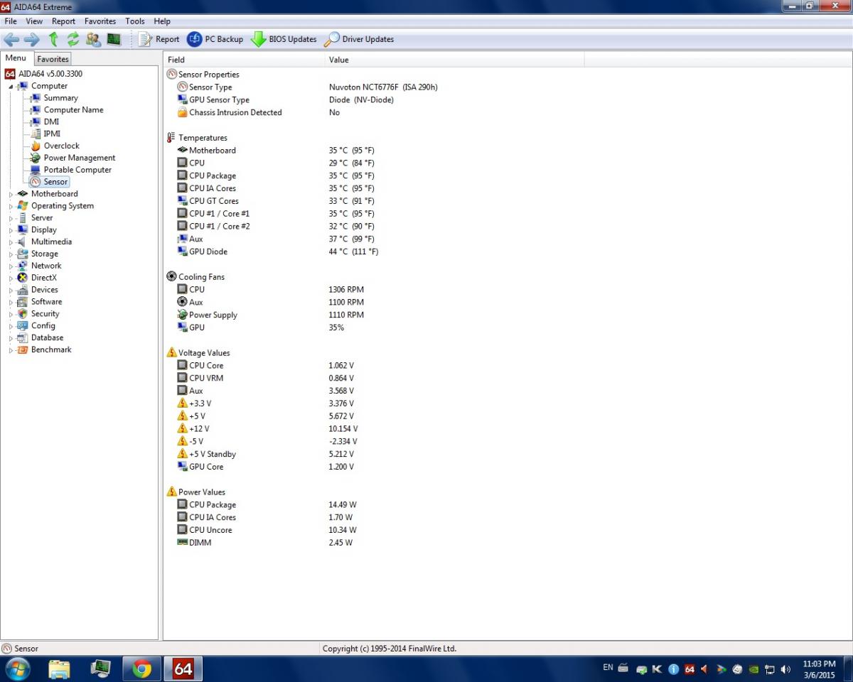The width and height of the screenshot is (853, 682).
Task: Open the Tools menu
Action: [135, 21]
